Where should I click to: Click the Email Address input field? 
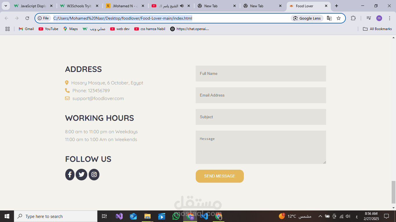pos(261,95)
